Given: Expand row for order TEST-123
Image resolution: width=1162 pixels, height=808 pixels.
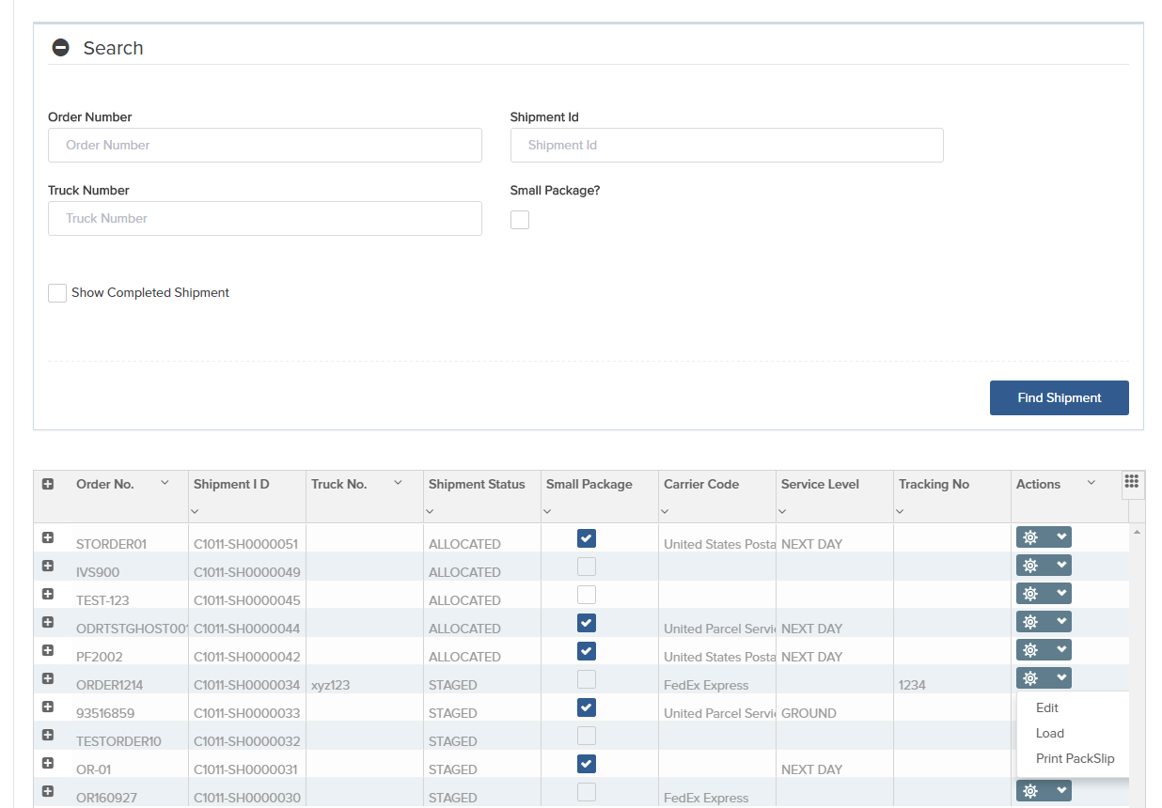Looking at the screenshot, I should click(48, 595).
